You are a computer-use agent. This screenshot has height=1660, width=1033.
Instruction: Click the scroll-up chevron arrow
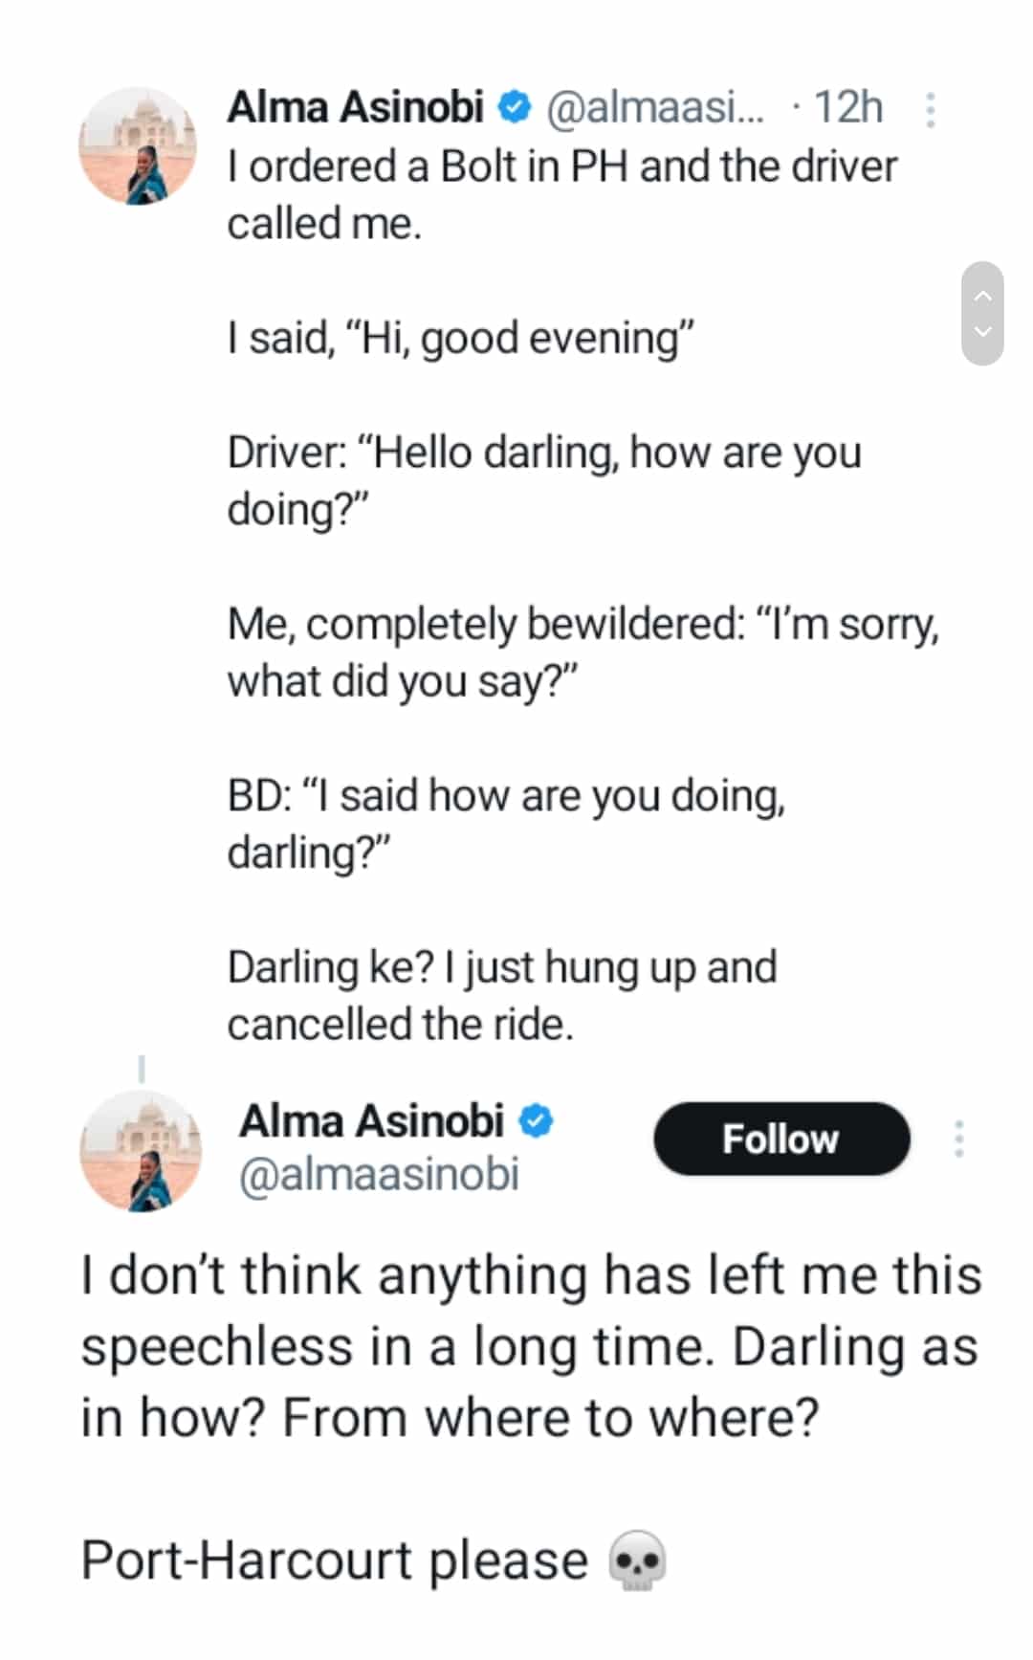point(982,296)
